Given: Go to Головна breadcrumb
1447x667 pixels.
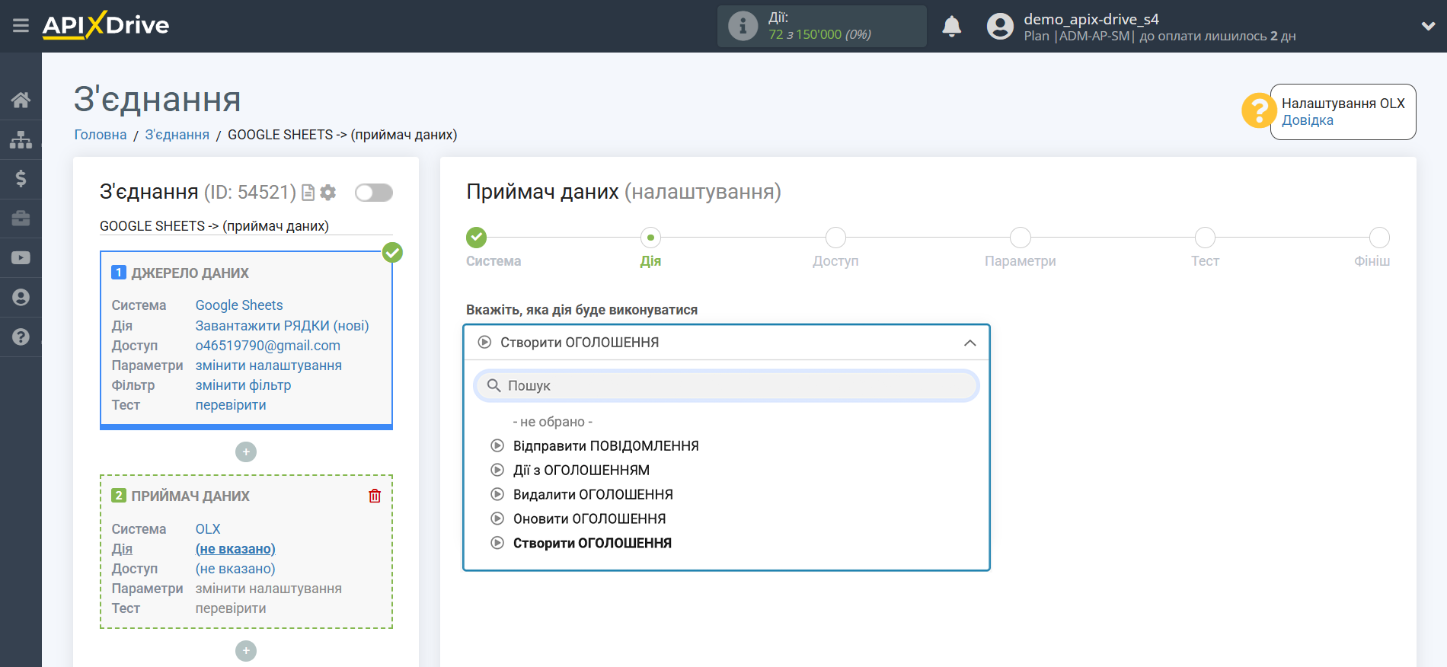Looking at the screenshot, I should tap(101, 135).
